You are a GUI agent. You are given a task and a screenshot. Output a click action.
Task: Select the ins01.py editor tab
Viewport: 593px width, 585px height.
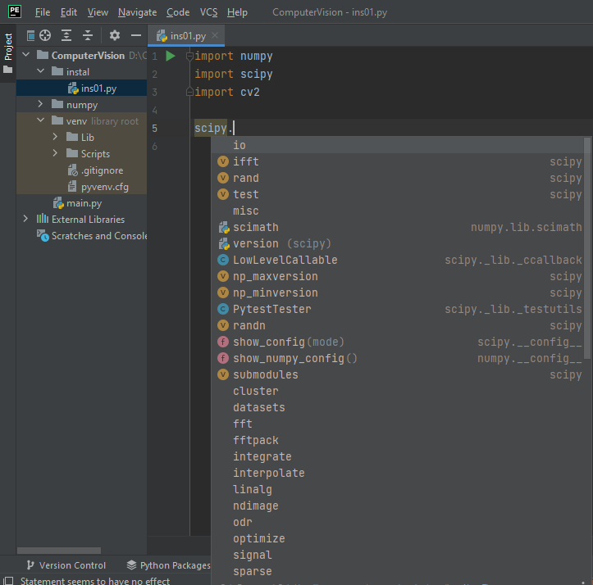(186, 35)
